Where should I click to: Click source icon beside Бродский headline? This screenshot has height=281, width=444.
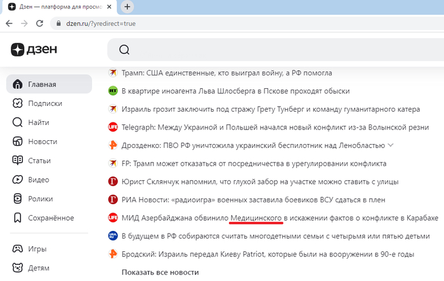(113, 254)
